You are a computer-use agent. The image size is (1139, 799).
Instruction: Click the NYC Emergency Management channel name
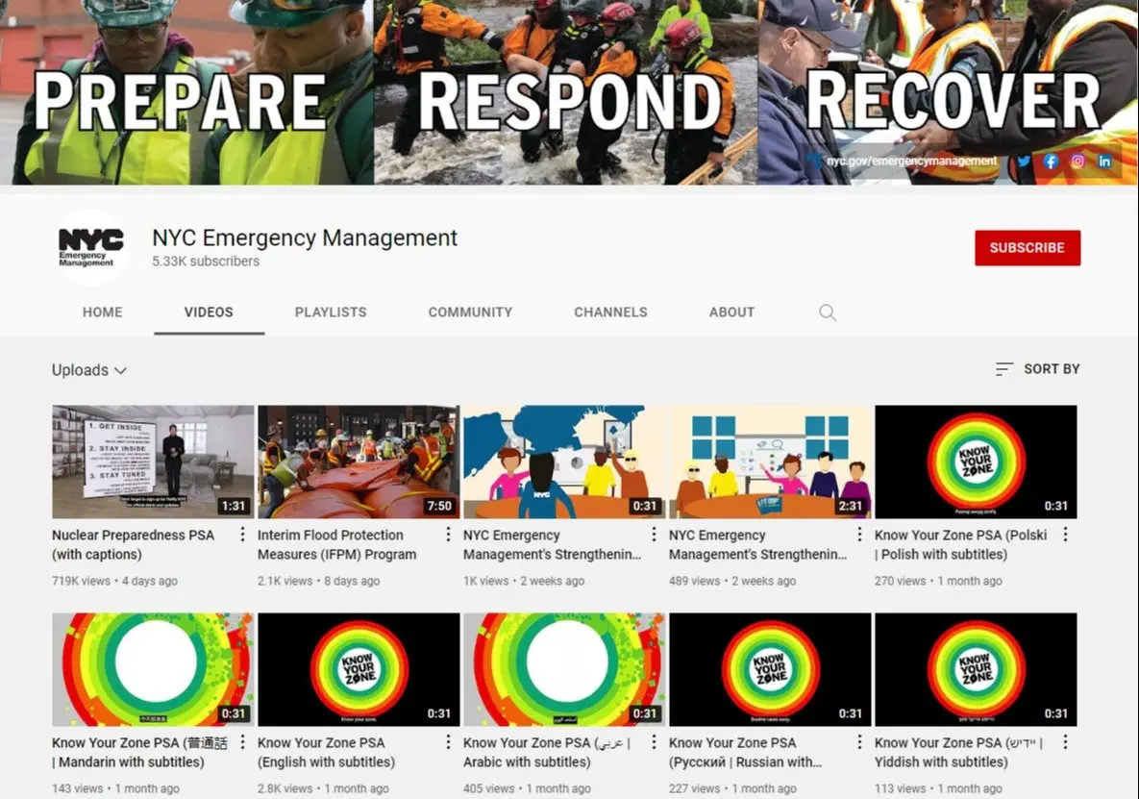click(x=305, y=237)
